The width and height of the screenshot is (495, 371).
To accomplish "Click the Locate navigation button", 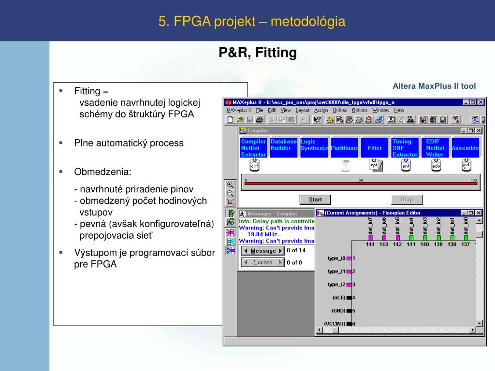I will [262, 262].
